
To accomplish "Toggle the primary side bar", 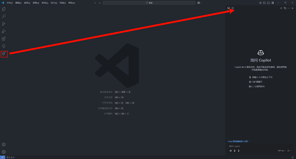I will 264,3.
